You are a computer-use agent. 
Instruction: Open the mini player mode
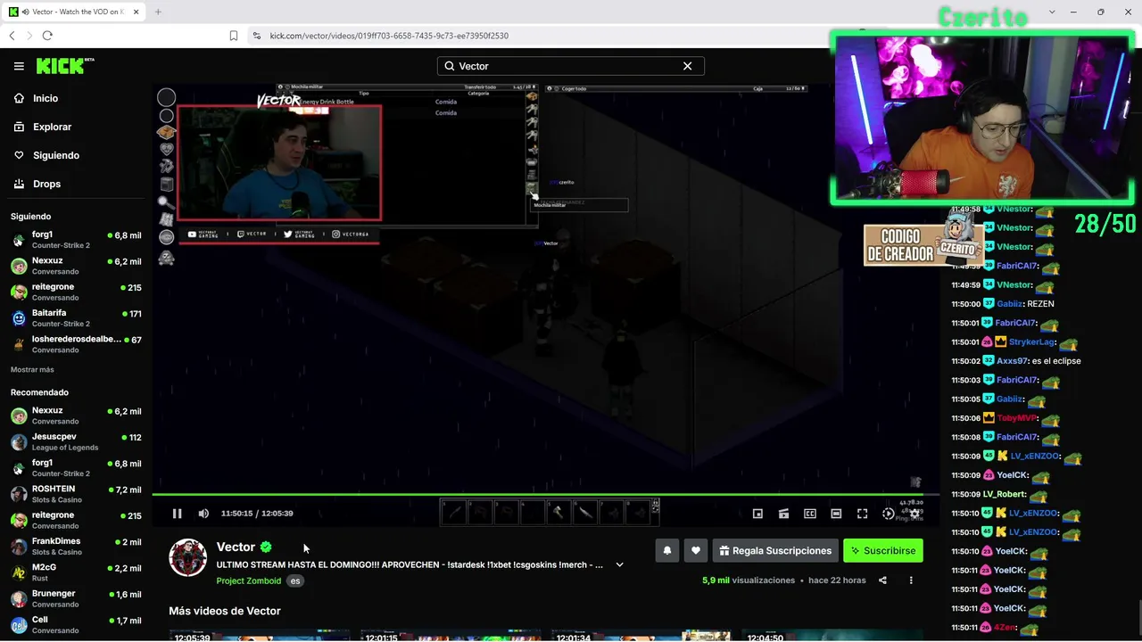click(757, 514)
